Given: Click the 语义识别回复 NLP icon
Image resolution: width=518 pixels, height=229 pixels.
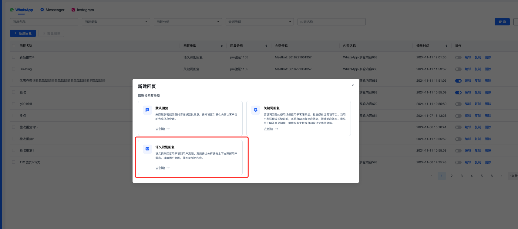Looking at the screenshot, I should pos(147,149).
